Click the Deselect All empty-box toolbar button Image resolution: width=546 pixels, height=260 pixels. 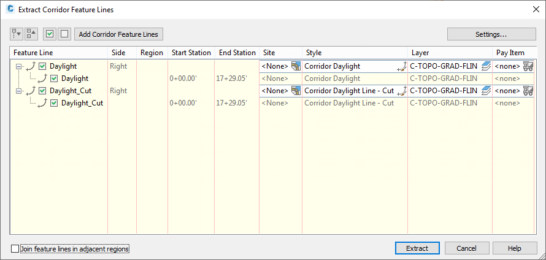64,34
